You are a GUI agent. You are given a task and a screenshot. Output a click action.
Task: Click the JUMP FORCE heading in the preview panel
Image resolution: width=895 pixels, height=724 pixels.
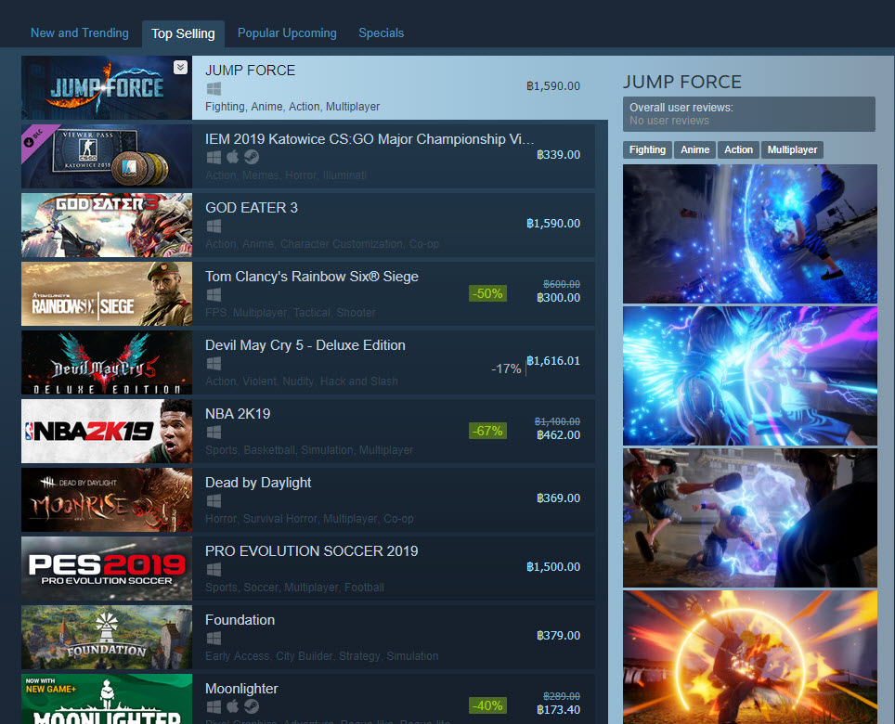682,83
